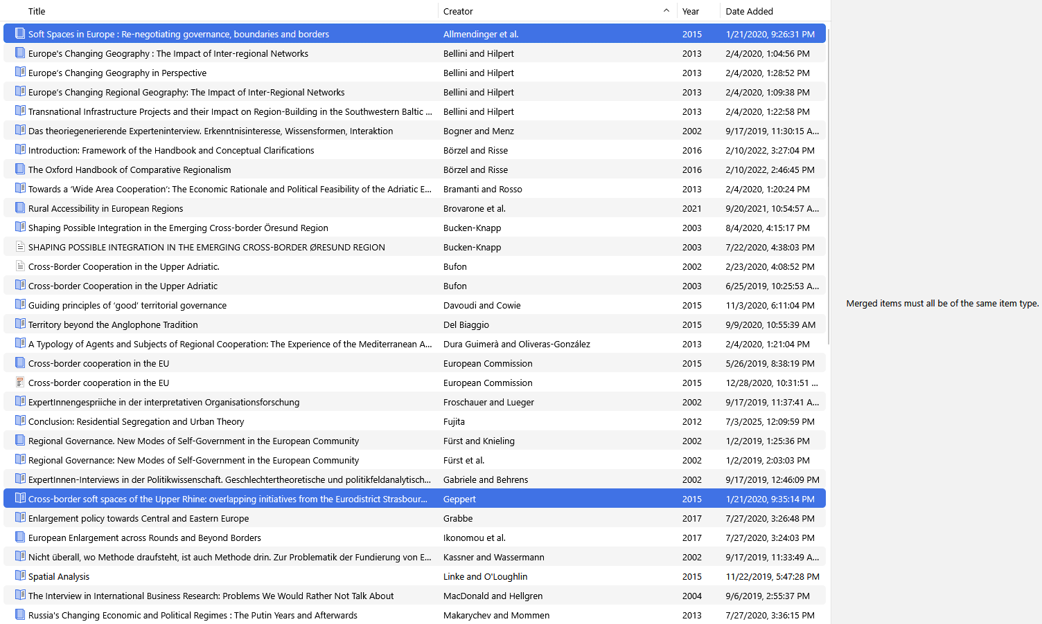1042x624 pixels.
Task: Click book icon for Cross-border cooperation in the EU added 5/26/2019
Action: pos(20,363)
